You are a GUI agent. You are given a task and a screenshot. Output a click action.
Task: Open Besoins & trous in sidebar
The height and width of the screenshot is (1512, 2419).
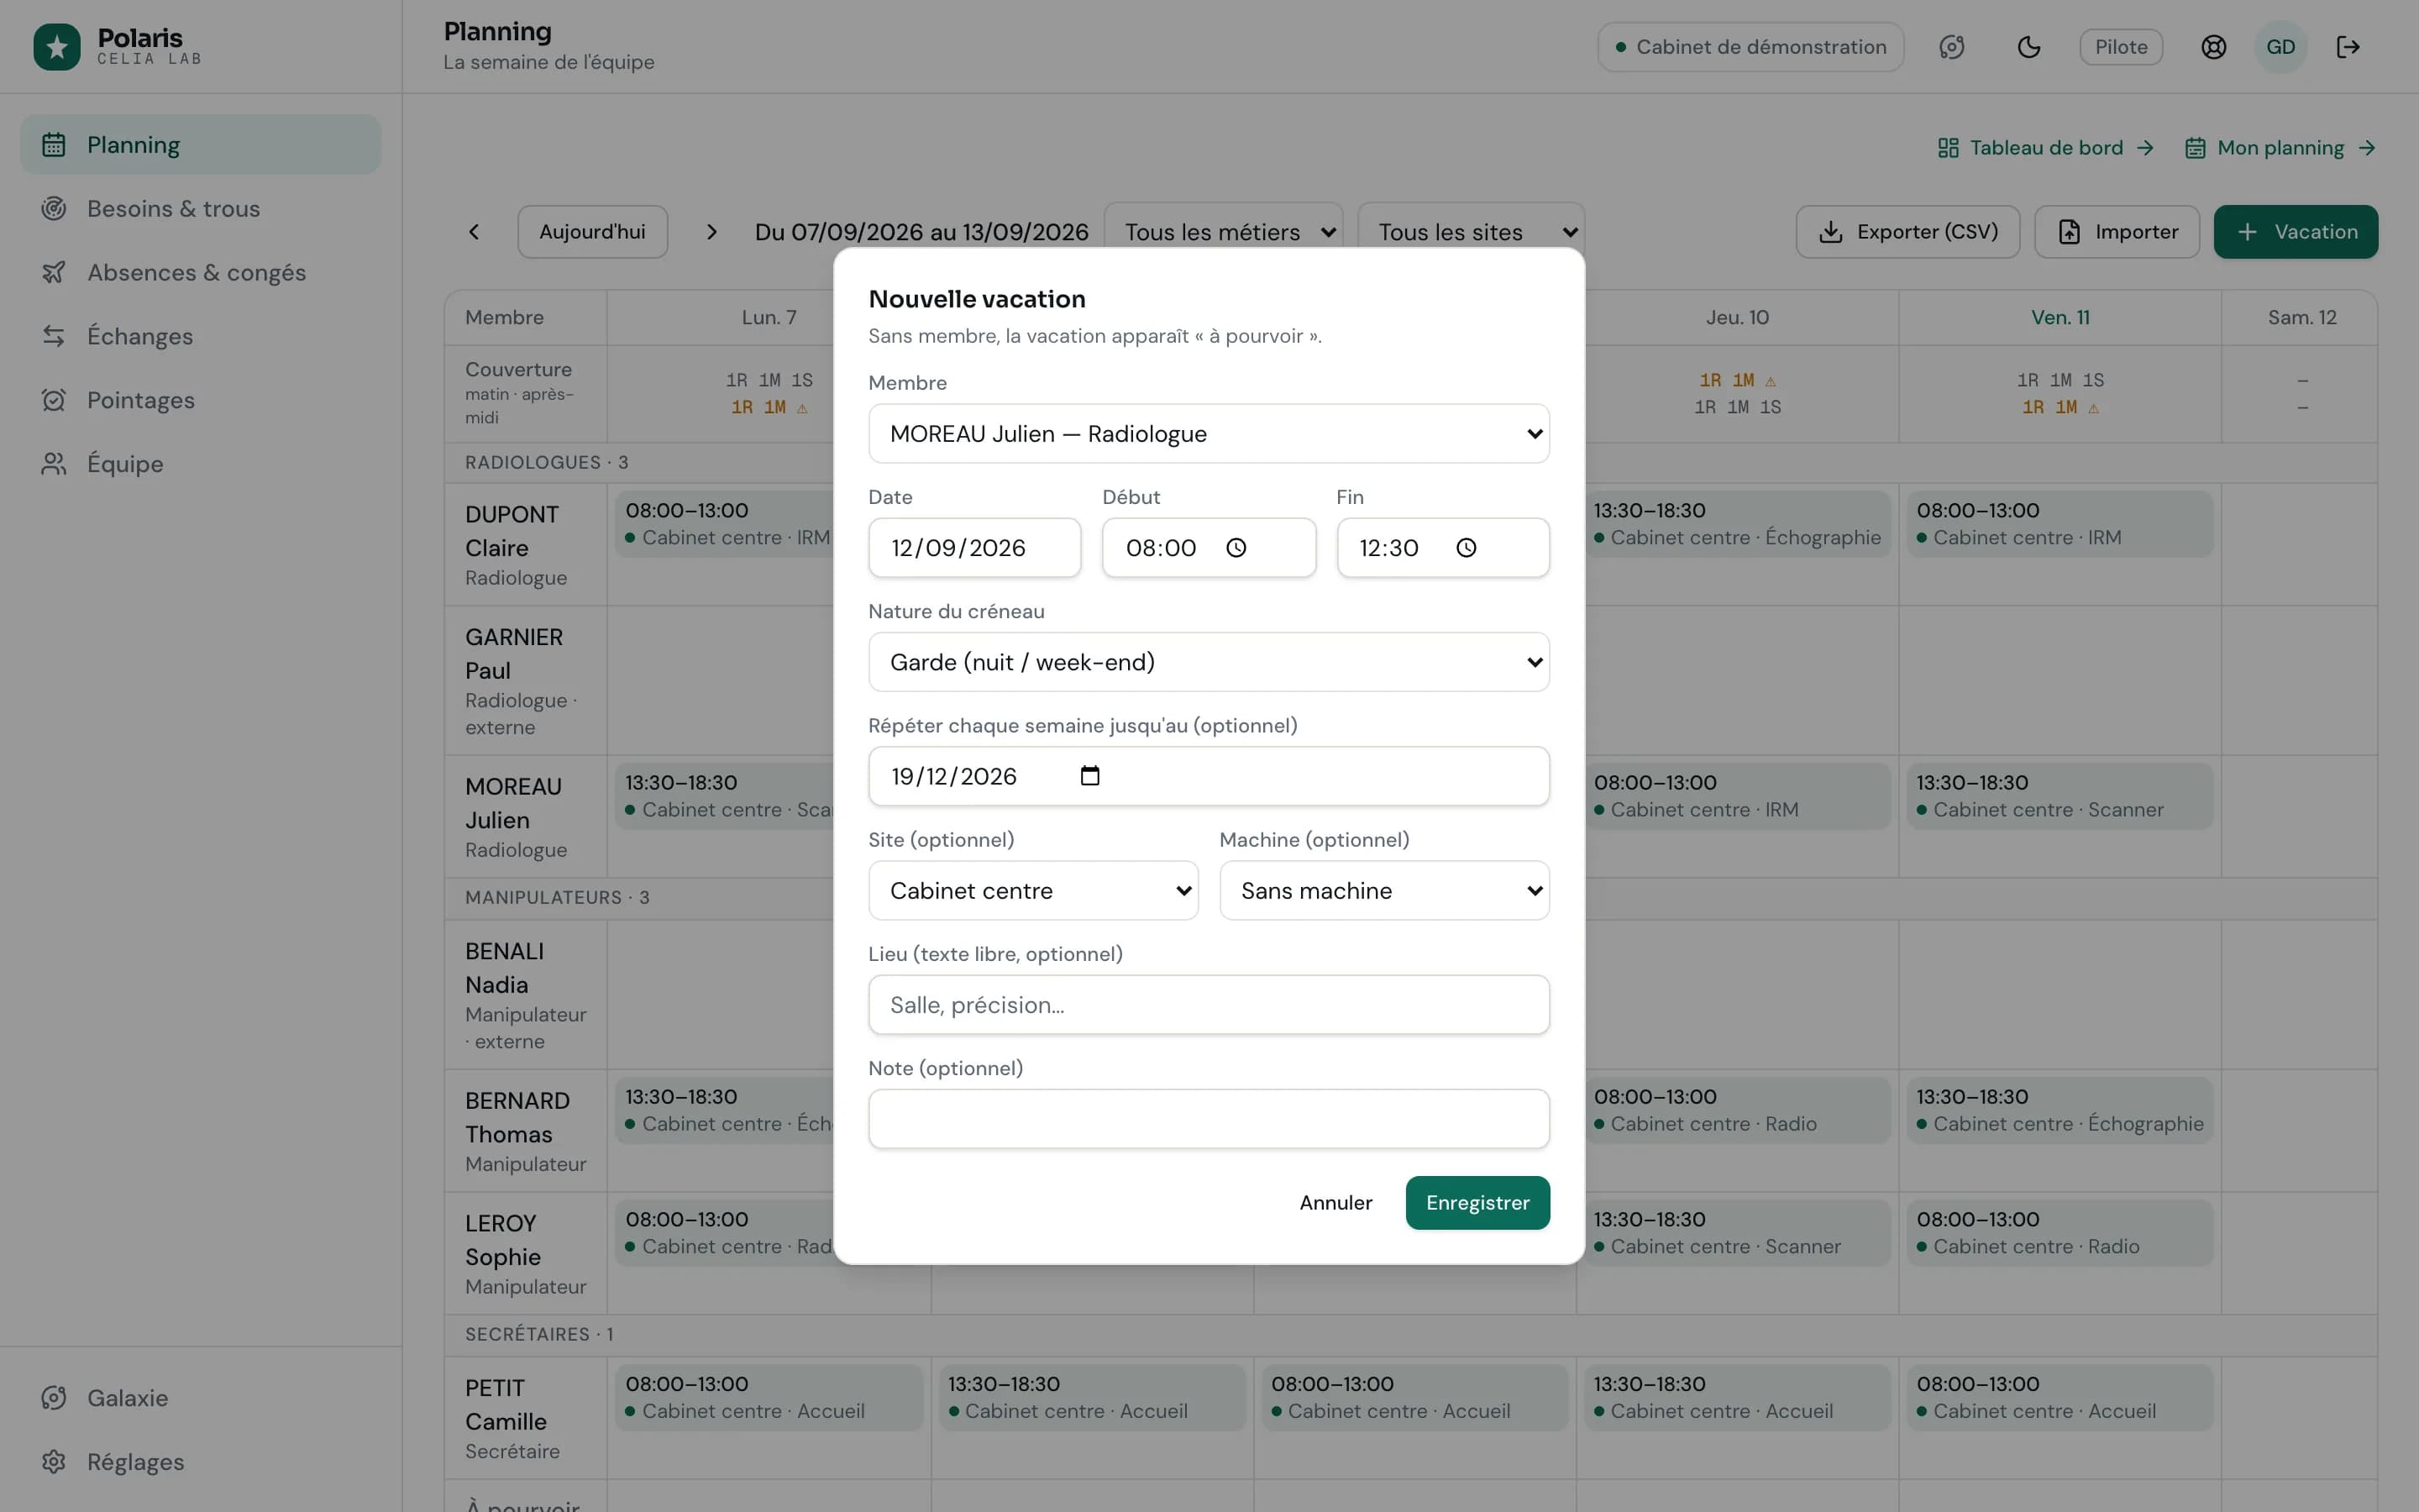tap(201, 209)
